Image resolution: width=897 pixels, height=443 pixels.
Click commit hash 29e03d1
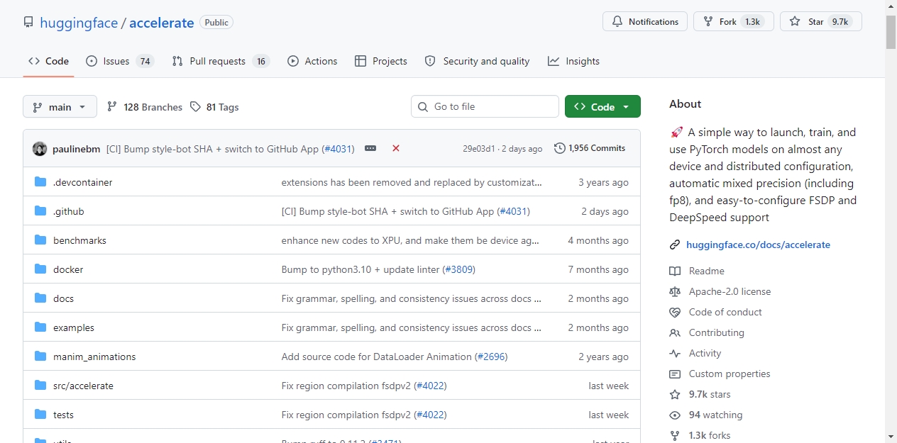[479, 149]
